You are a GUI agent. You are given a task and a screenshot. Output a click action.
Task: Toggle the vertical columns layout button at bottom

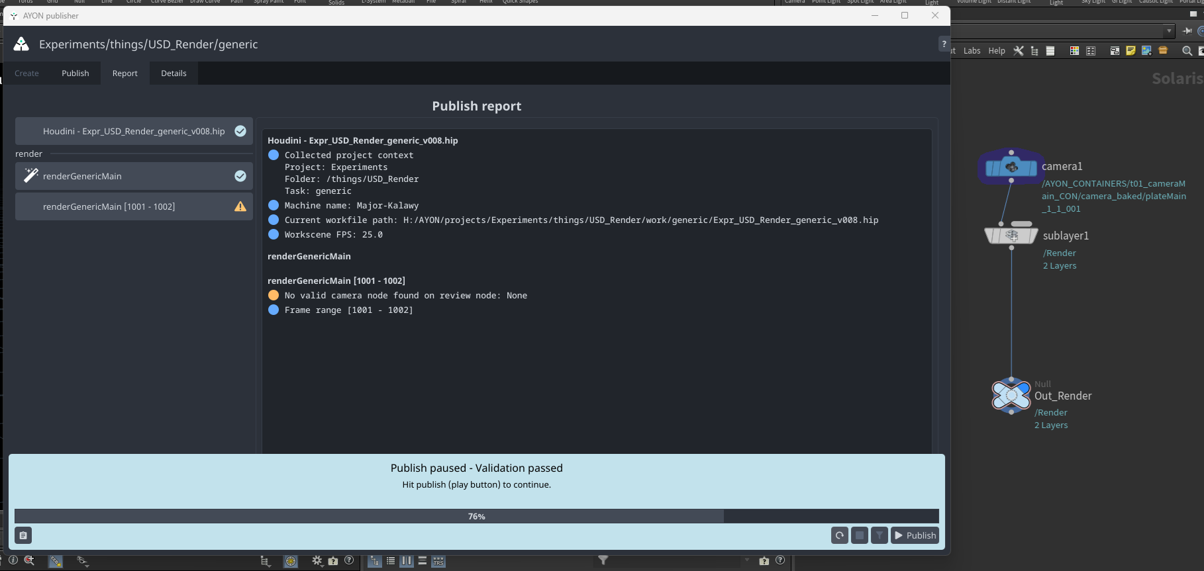point(407,561)
